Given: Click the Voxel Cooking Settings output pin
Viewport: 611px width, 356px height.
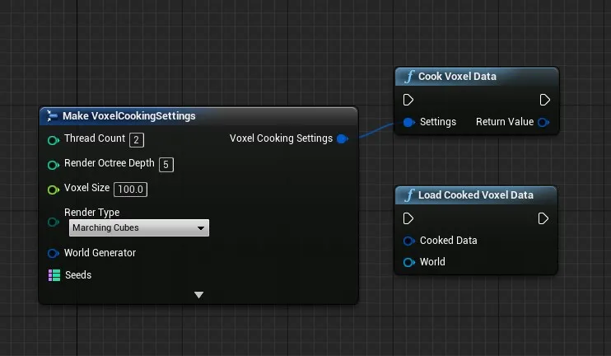Looking at the screenshot, I should click(x=343, y=138).
